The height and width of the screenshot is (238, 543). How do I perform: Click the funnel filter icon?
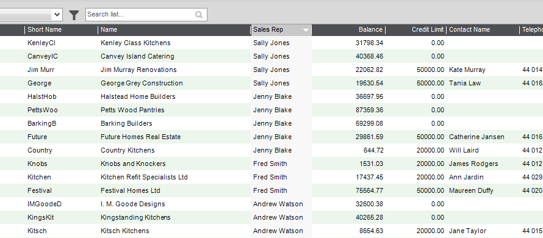tap(74, 15)
